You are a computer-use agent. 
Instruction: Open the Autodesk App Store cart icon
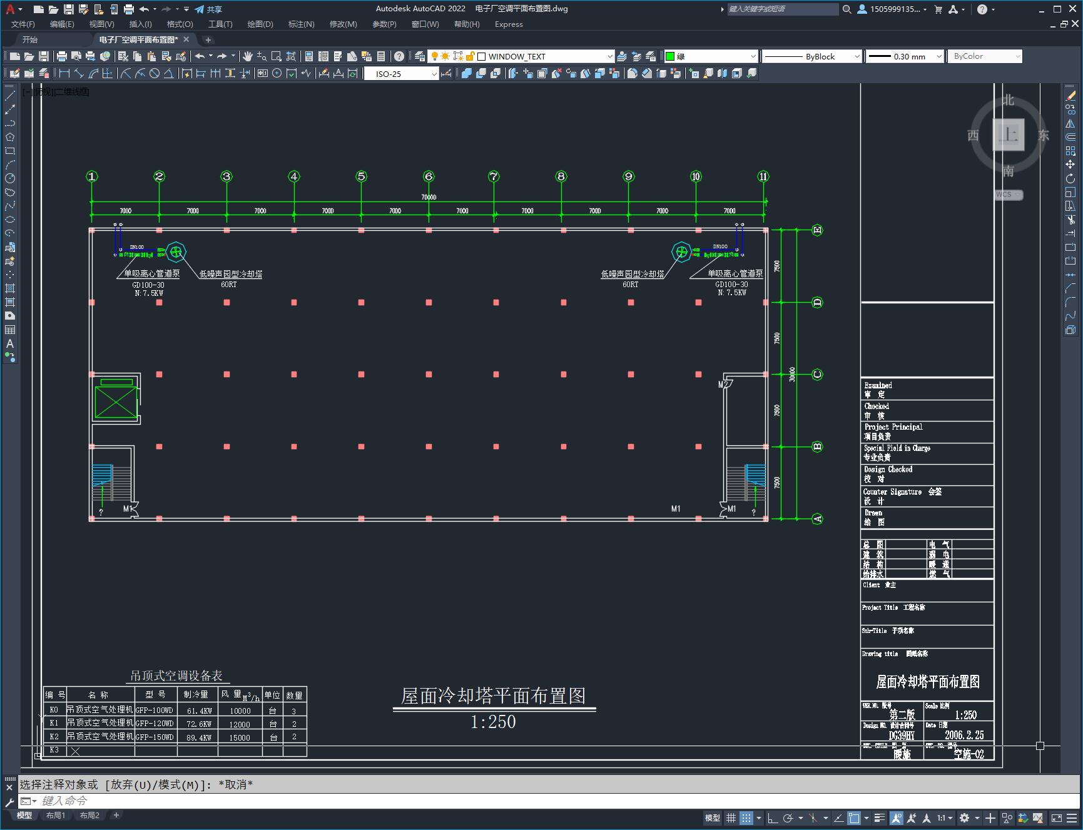[938, 9]
